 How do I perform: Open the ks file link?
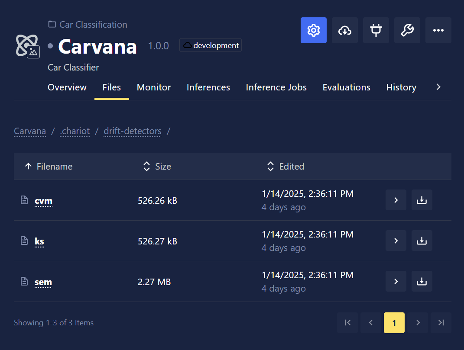click(x=39, y=241)
